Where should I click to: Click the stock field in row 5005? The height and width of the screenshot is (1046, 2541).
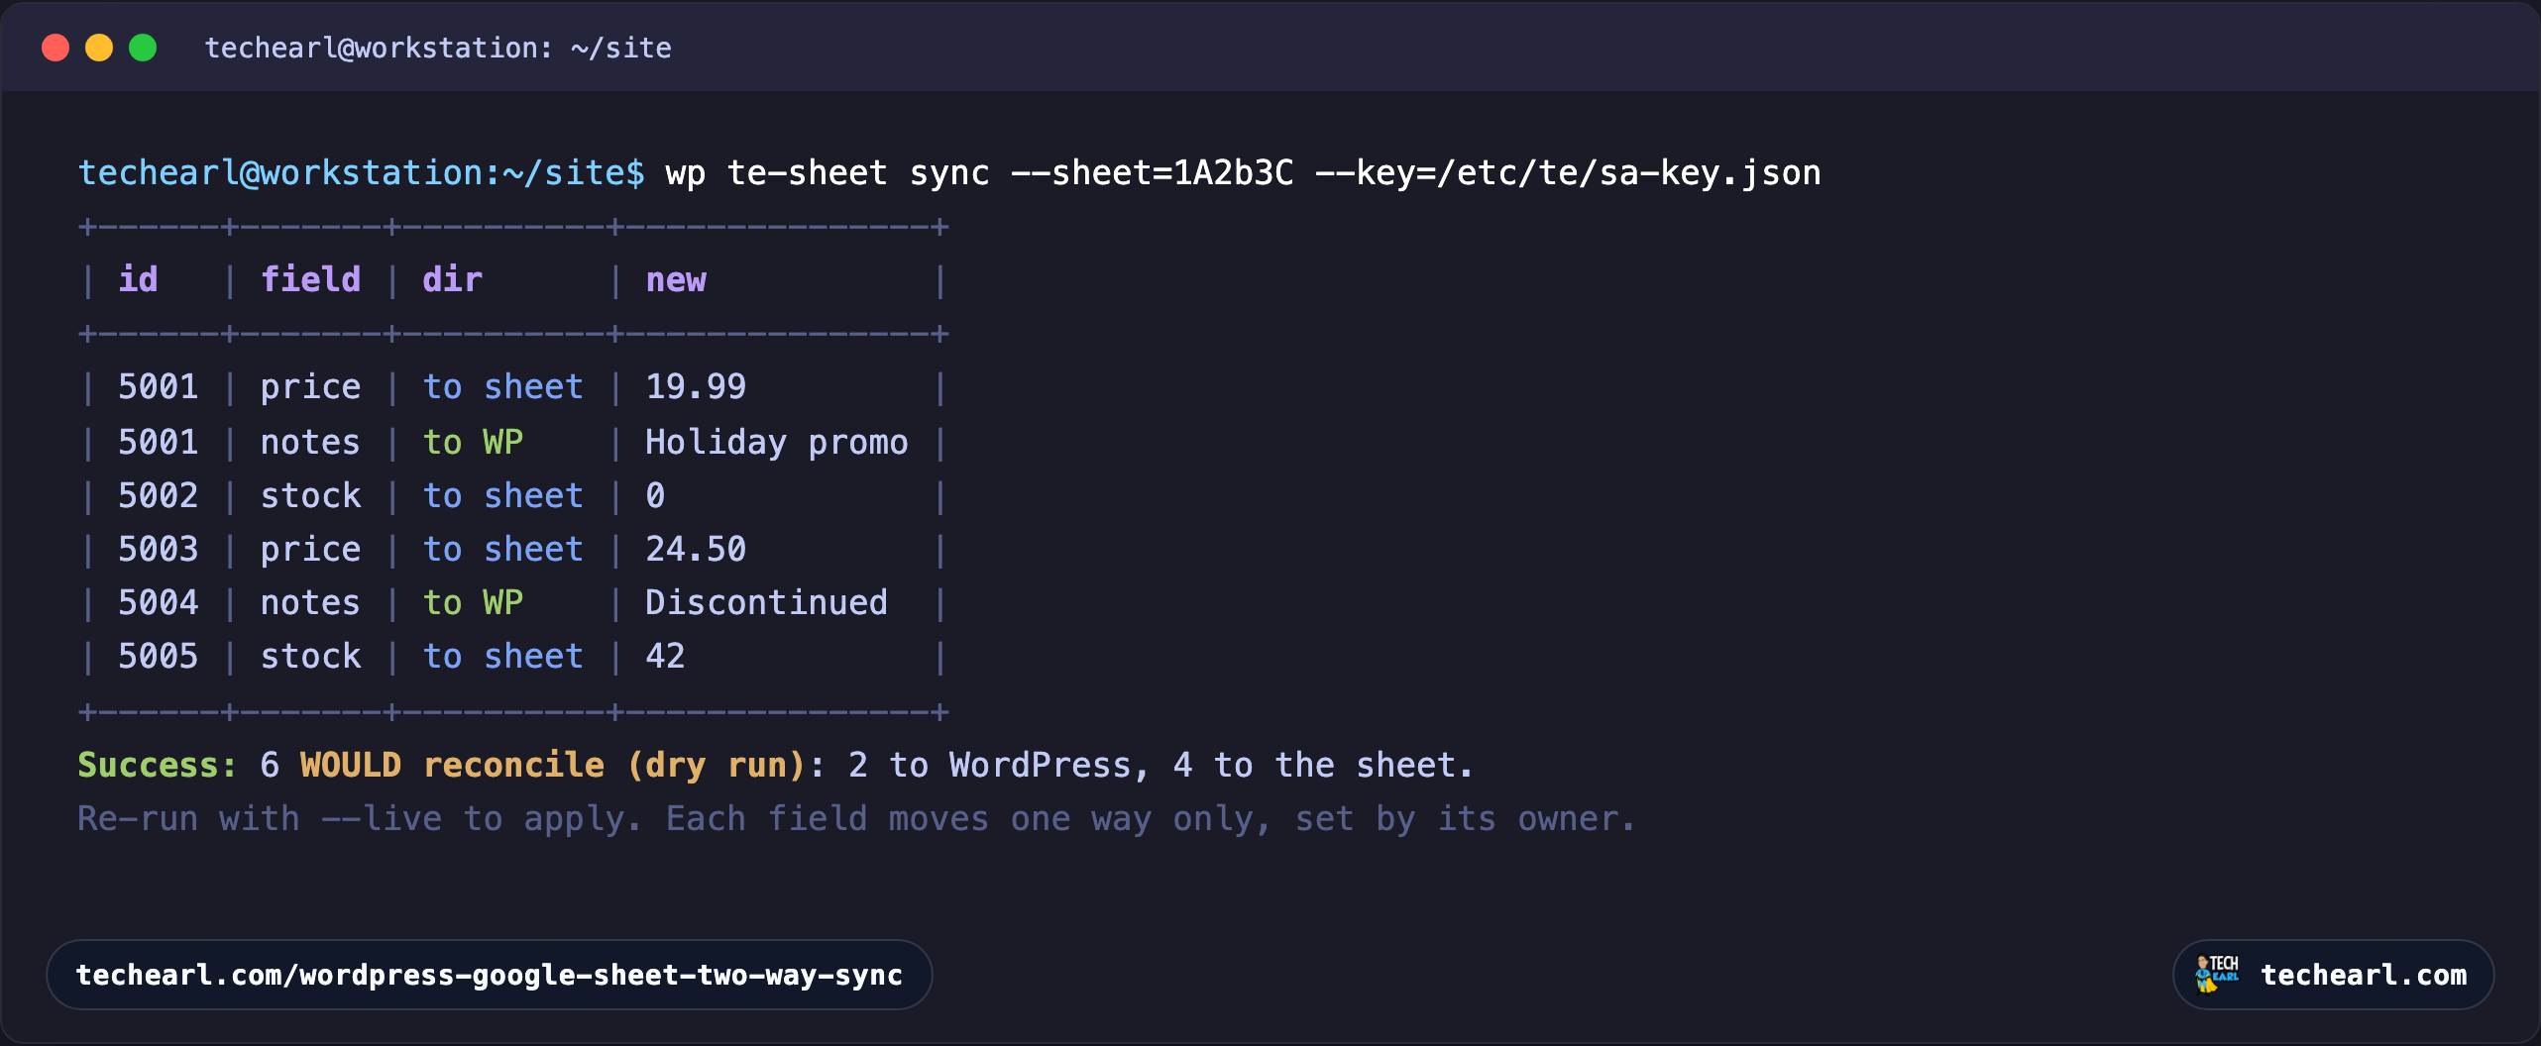point(311,656)
